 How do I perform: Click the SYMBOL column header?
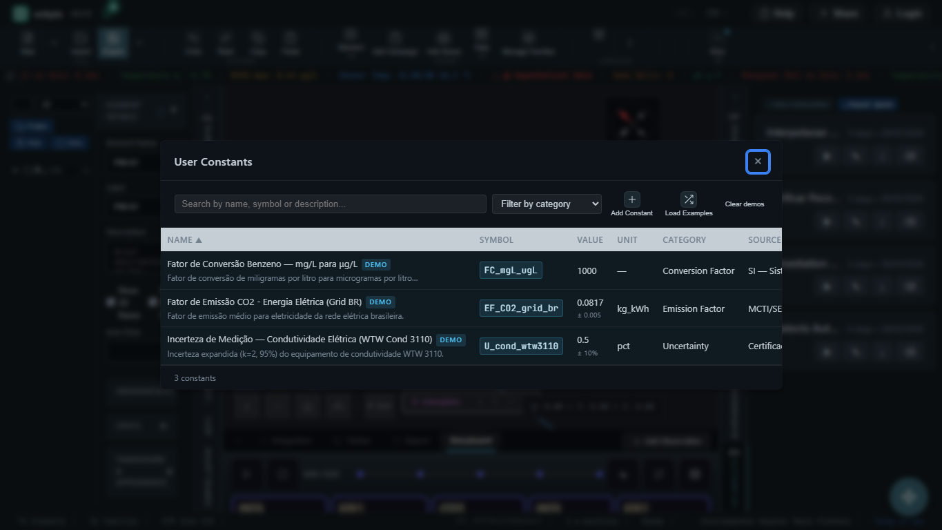click(496, 240)
